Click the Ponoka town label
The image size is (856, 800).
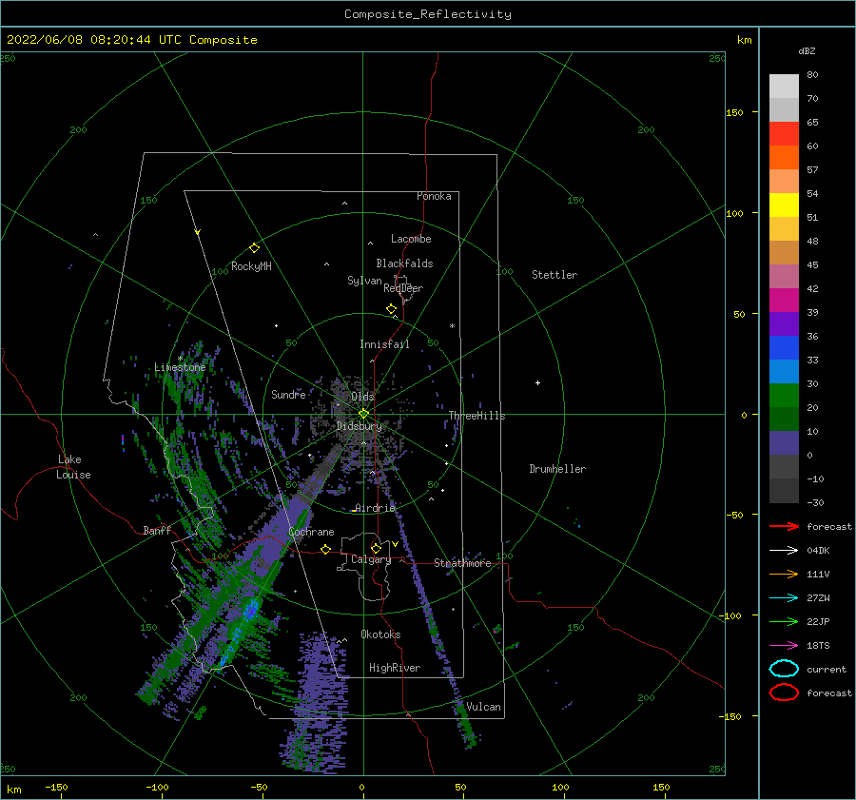tap(434, 196)
